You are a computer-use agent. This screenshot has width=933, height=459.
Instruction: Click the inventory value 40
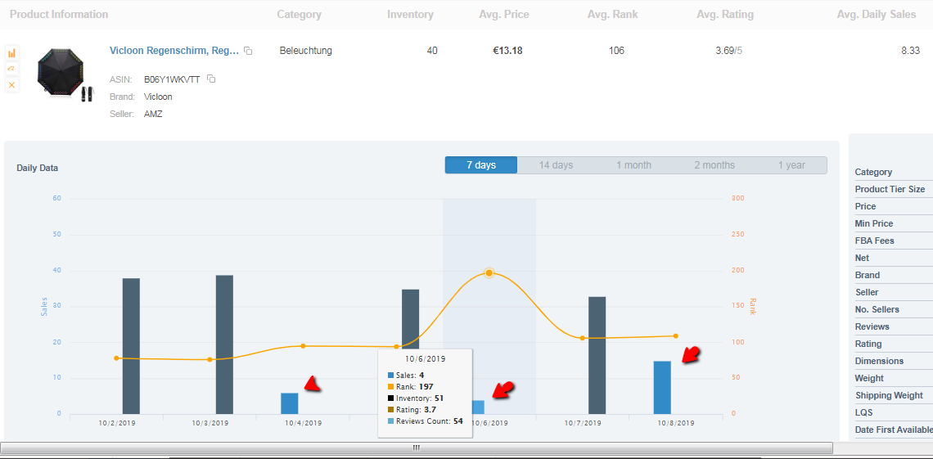[x=432, y=51]
